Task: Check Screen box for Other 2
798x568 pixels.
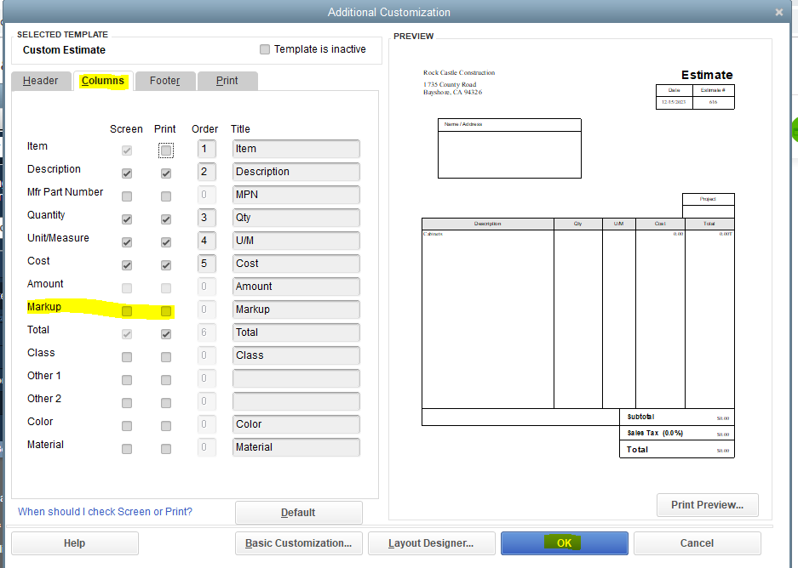Action: click(127, 403)
